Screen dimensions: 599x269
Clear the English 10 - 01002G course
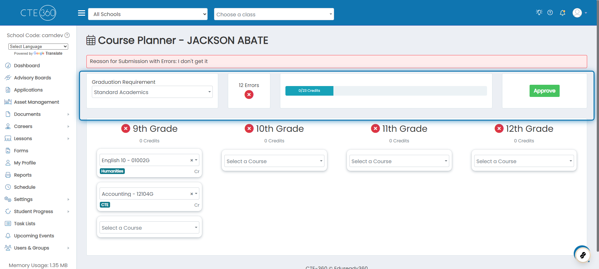(192, 160)
